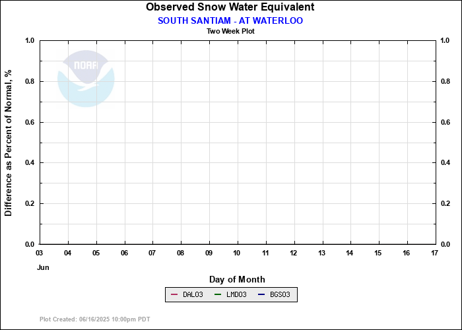462x330 pixels.
Task: Click right y-axis value 0.8
Action: (x=445, y=81)
